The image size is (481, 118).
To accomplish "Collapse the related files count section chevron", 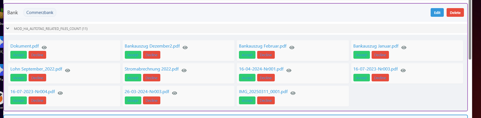I will pyautogui.click(x=8, y=29).
